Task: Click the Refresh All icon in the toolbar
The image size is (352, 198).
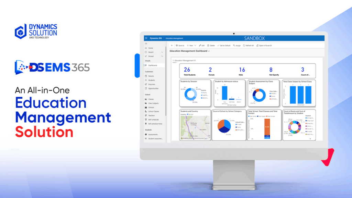Action: (x=249, y=45)
